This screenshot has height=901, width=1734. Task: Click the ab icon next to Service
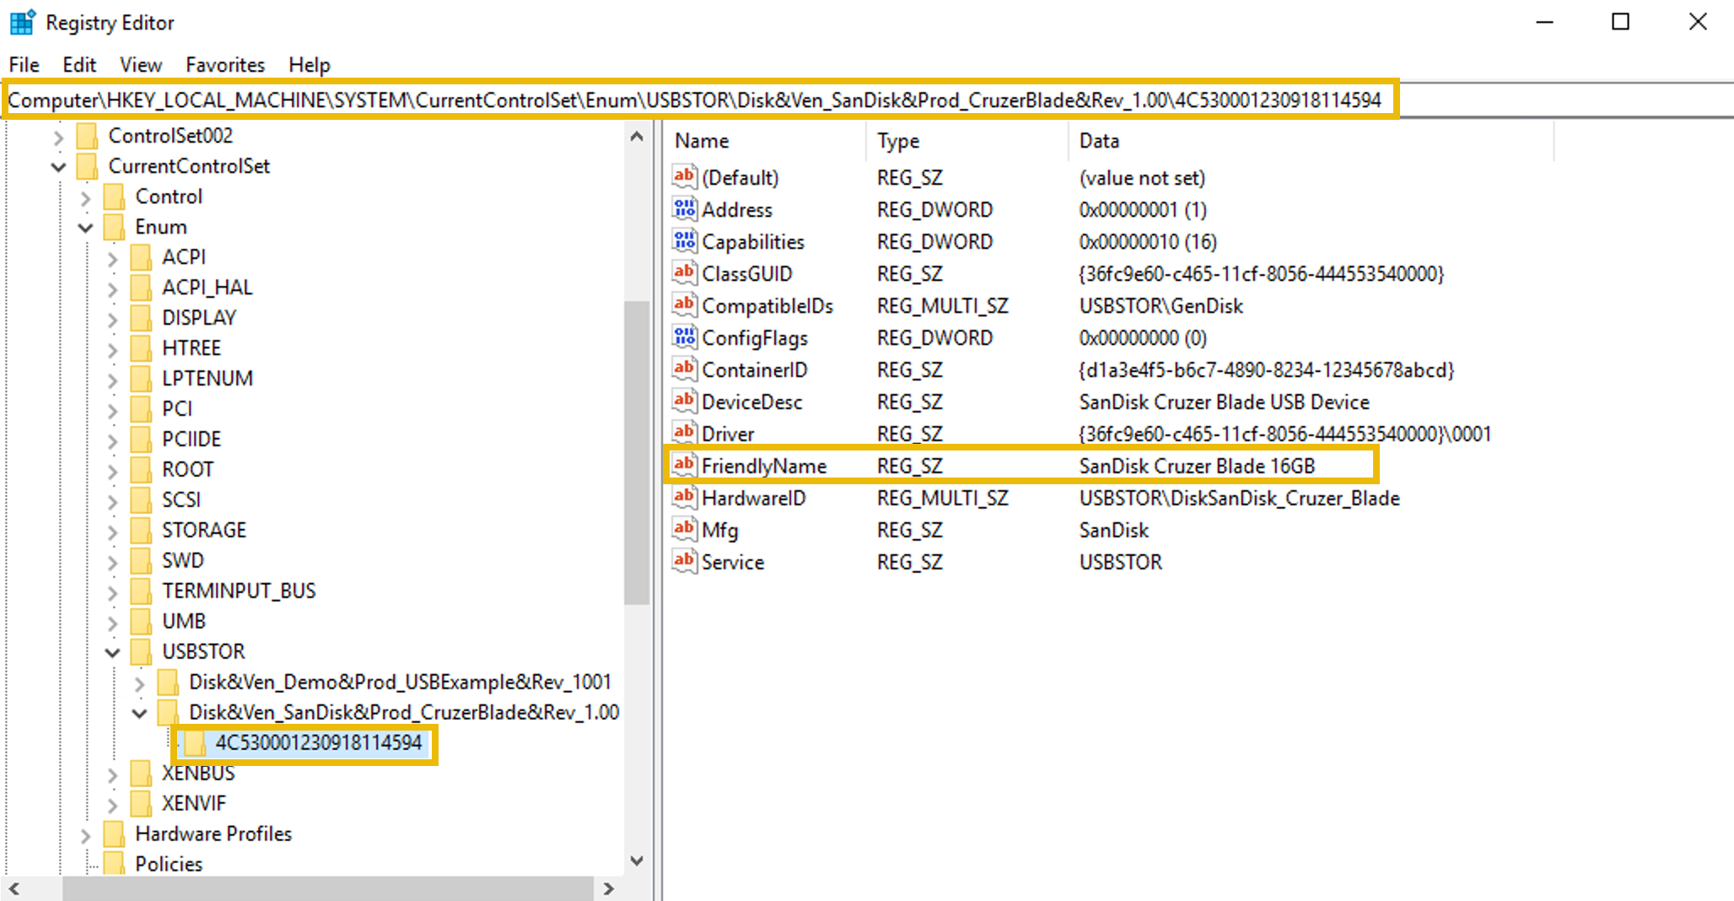[685, 561]
